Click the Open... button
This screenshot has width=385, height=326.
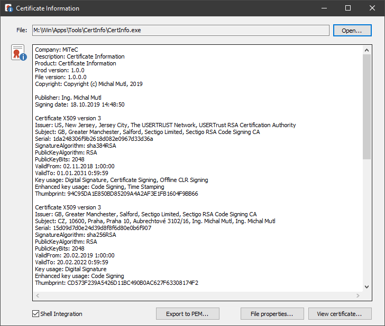(352, 31)
